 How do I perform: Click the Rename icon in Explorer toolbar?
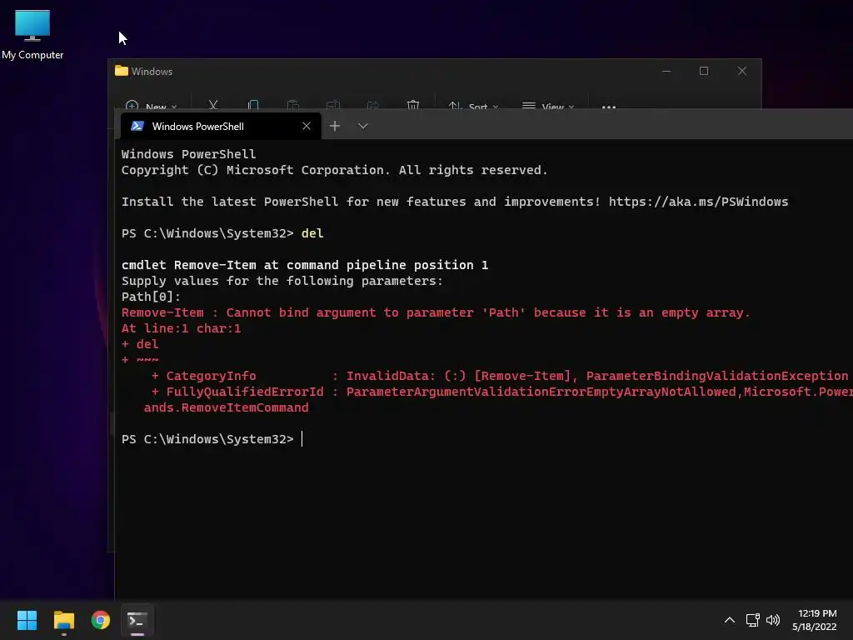333,104
